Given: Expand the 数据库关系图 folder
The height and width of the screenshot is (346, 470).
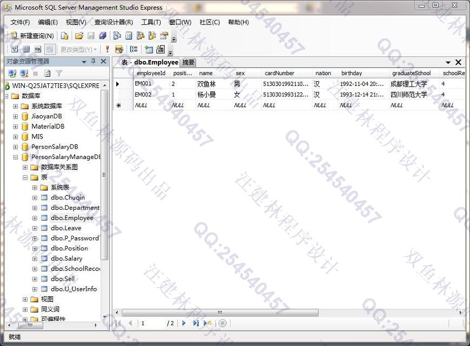Looking at the screenshot, I should coord(25,168).
